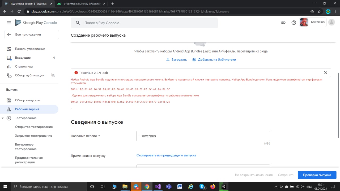Image resolution: width=340 pixels, height=191 pixels.
Task: Click Добавить из библиотеки
Action: (214, 60)
